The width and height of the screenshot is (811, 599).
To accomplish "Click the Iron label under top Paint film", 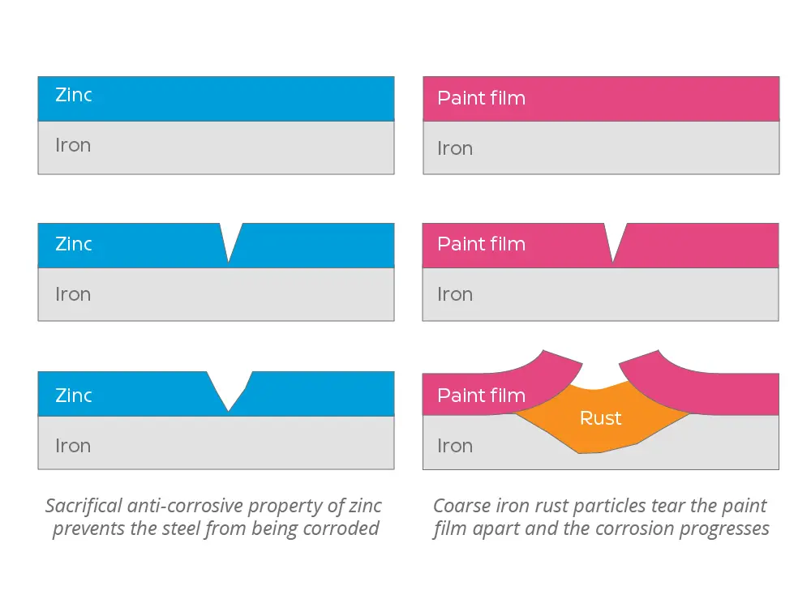I will [x=455, y=148].
